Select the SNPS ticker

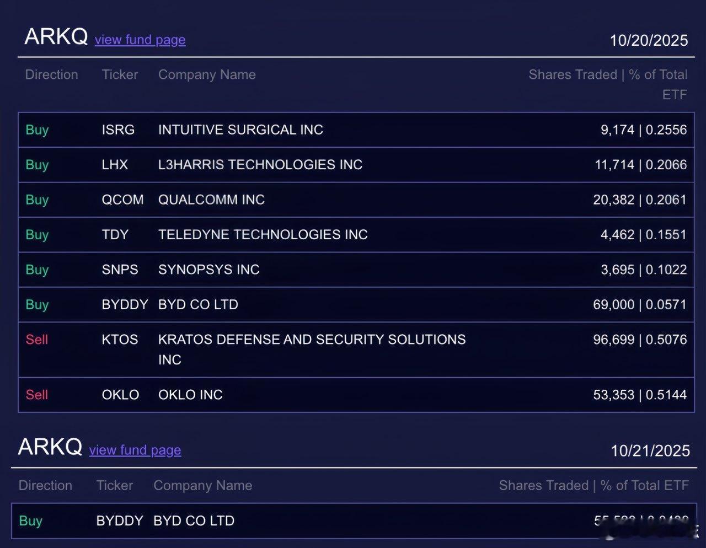point(120,270)
